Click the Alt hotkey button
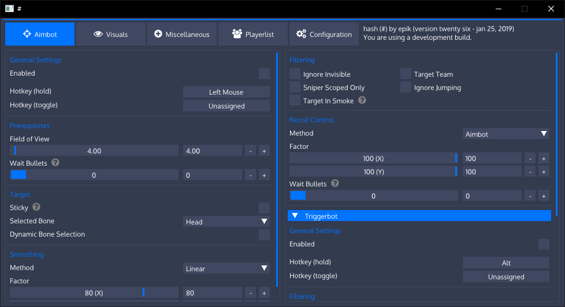The image size is (565, 307). [x=506, y=263]
